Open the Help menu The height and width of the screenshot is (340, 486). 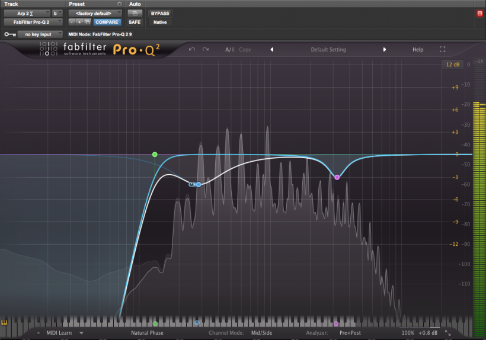click(x=418, y=50)
